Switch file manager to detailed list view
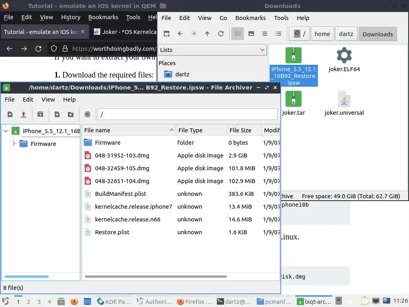 click(278, 34)
